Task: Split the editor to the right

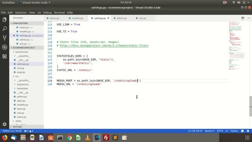Action: click(x=243, y=18)
